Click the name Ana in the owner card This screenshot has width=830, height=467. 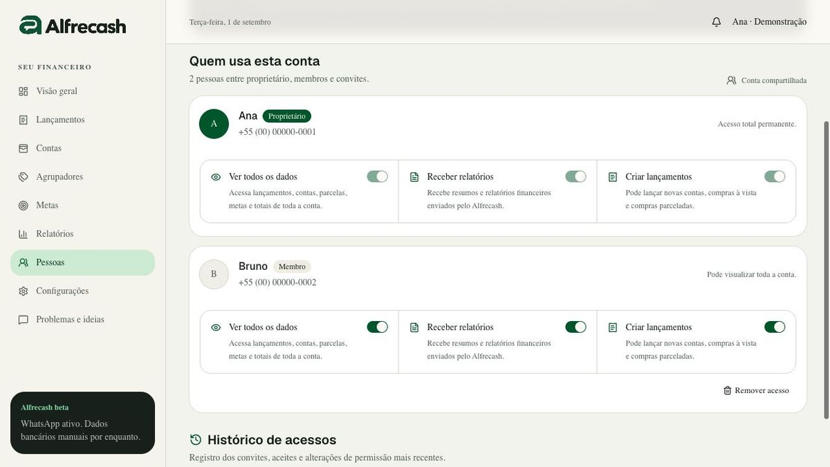[248, 116]
